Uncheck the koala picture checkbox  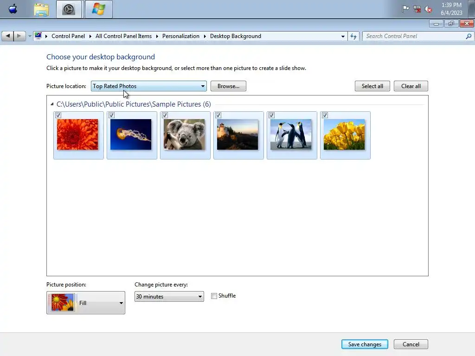[165, 115]
